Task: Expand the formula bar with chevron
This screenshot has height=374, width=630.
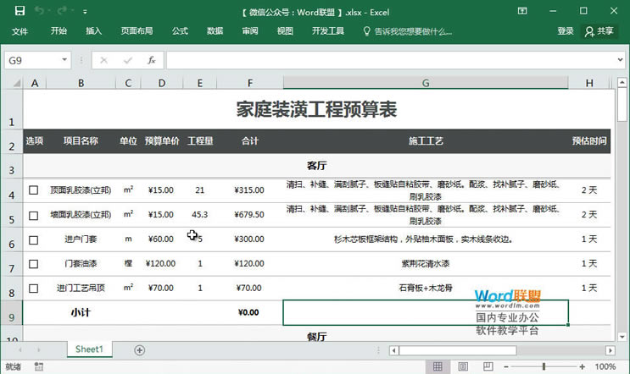Action: click(x=620, y=61)
